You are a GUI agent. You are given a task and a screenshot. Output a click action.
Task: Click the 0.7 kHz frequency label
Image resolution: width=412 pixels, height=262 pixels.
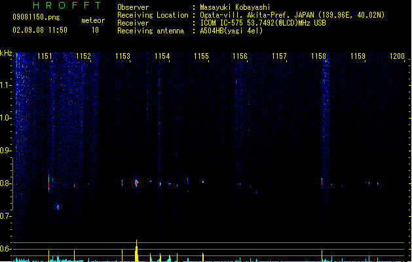[x=5, y=216]
